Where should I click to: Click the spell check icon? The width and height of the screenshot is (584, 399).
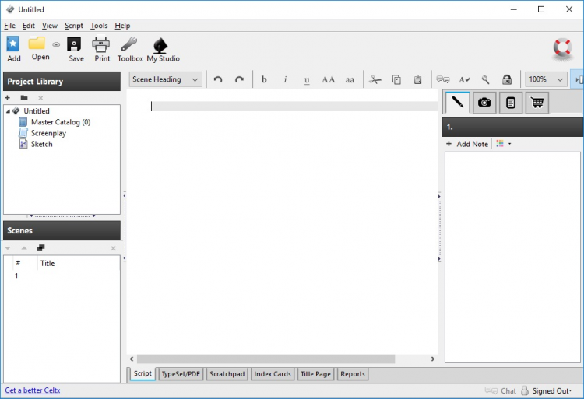tap(464, 79)
